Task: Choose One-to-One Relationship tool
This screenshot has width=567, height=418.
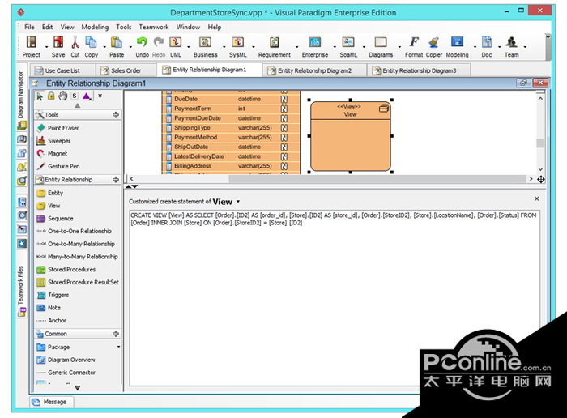Action: [74, 231]
